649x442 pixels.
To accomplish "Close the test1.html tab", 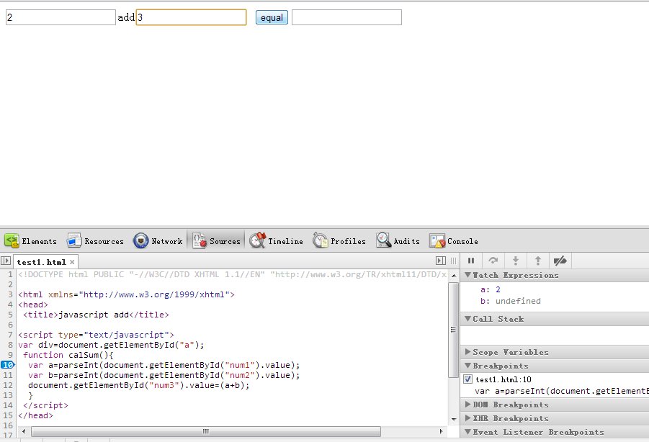I will 72,262.
